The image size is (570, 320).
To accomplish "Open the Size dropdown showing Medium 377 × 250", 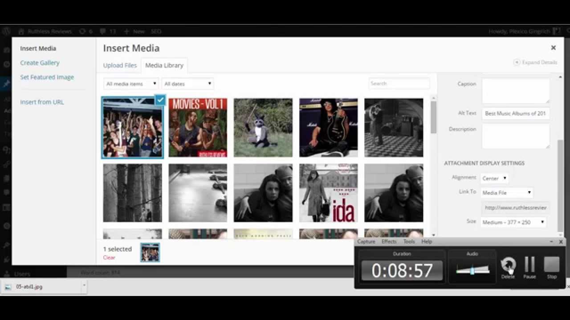I will pyautogui.click(x=514, y=222).
